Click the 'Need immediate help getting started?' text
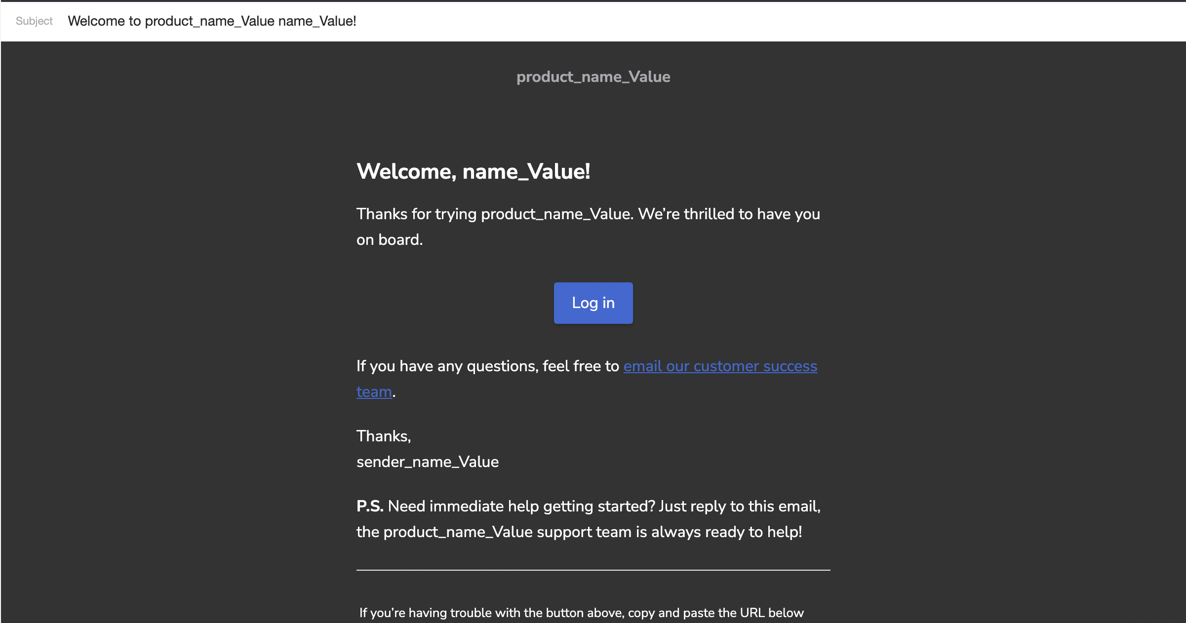1186x623 pixels. pyautogui.click(x=521, y=506)
